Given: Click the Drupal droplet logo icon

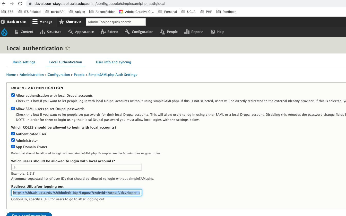Looking at the screenshot, I should click(4, 32).
